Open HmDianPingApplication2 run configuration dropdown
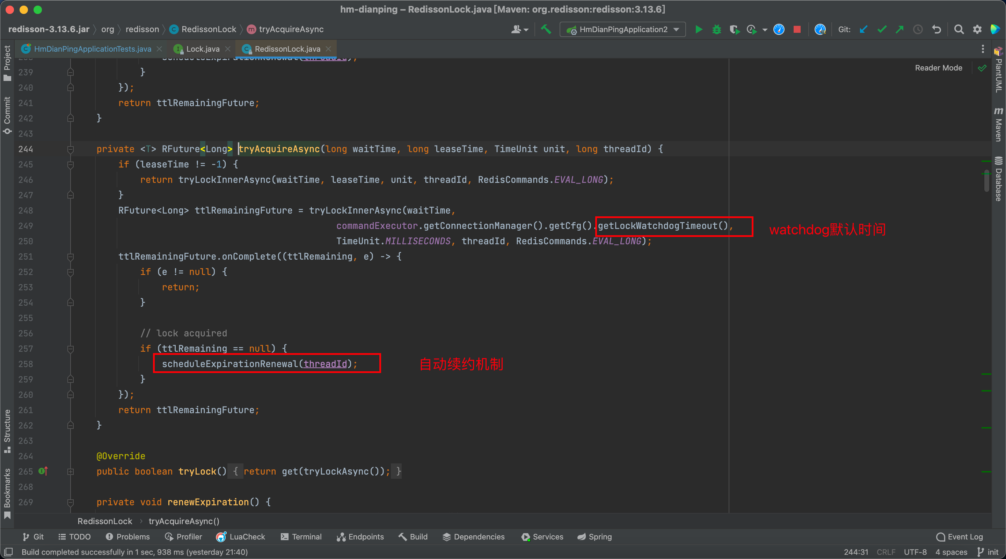Viewport: 1006px width, 559px height. [623, 29]
